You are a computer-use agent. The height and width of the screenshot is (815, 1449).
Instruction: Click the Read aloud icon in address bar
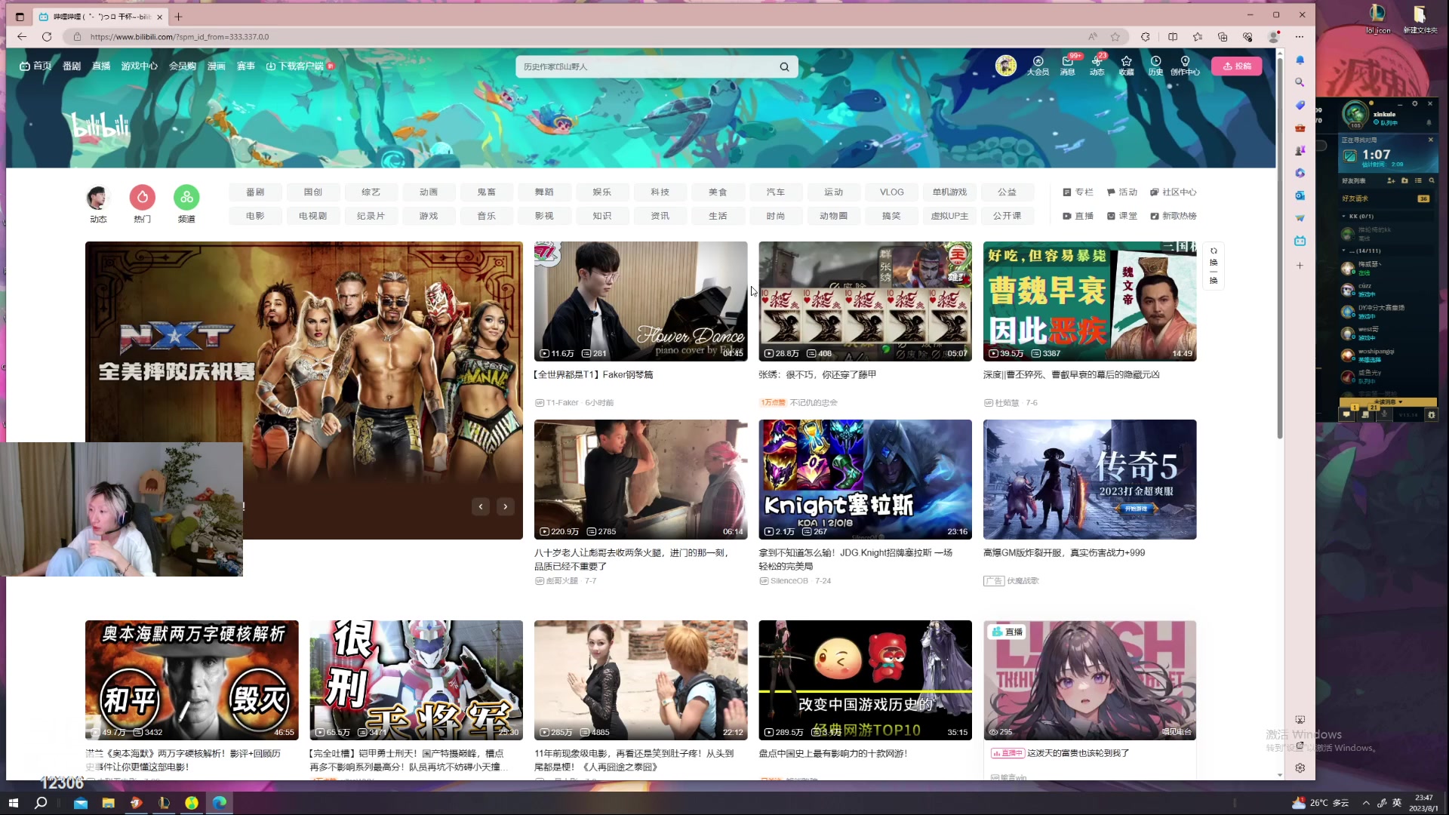coord(1092,36)
